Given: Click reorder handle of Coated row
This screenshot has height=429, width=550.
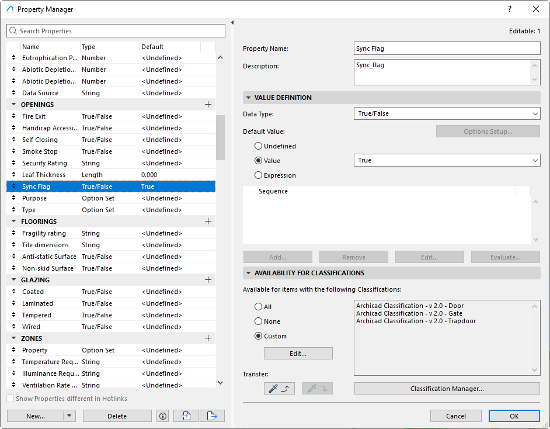Looking at the screenshot, I should point(13,292).
